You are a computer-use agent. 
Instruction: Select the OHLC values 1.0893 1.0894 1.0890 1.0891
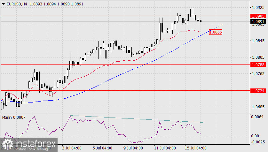point(57,4)
